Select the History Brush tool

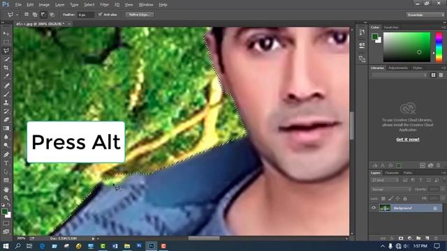coord(6,111)
